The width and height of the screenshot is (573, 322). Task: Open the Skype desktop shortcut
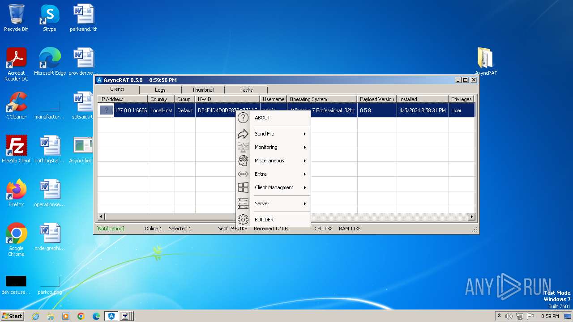[49, 18]
